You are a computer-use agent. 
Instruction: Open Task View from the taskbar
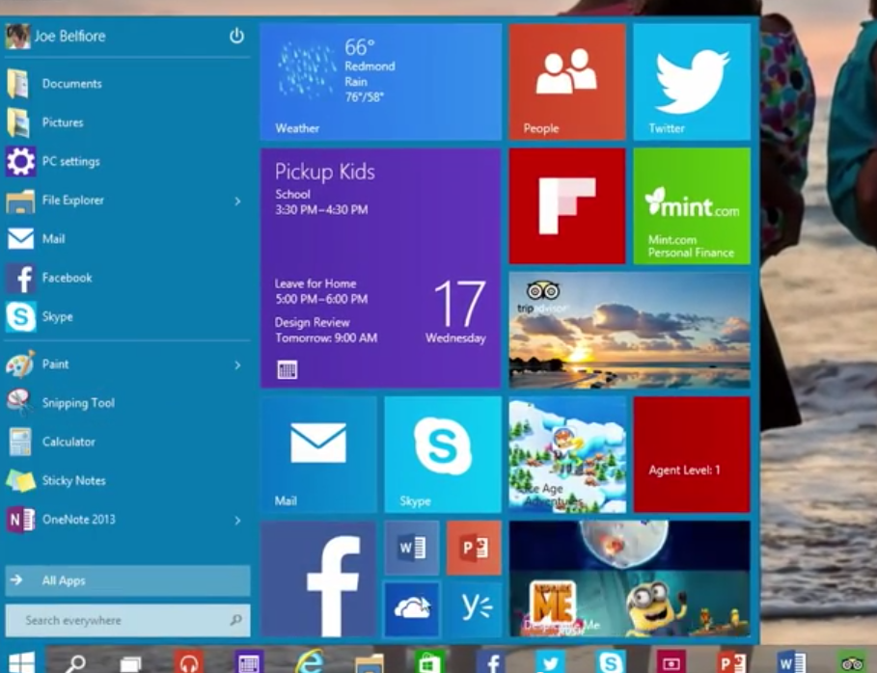tap(131, 663)
